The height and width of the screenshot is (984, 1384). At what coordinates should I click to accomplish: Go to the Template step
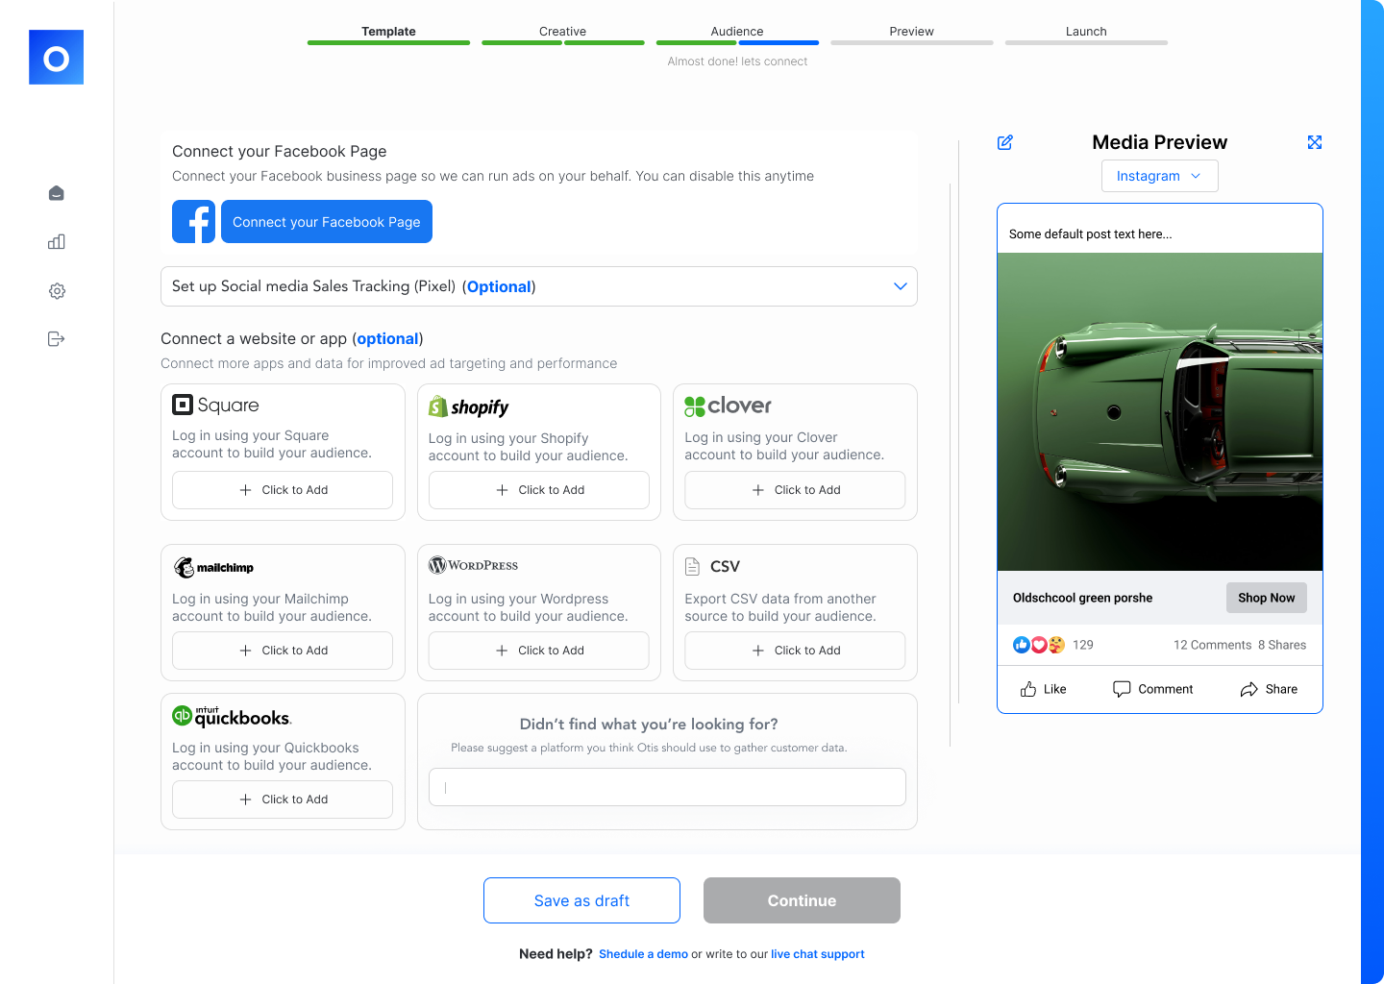point(388,31)
